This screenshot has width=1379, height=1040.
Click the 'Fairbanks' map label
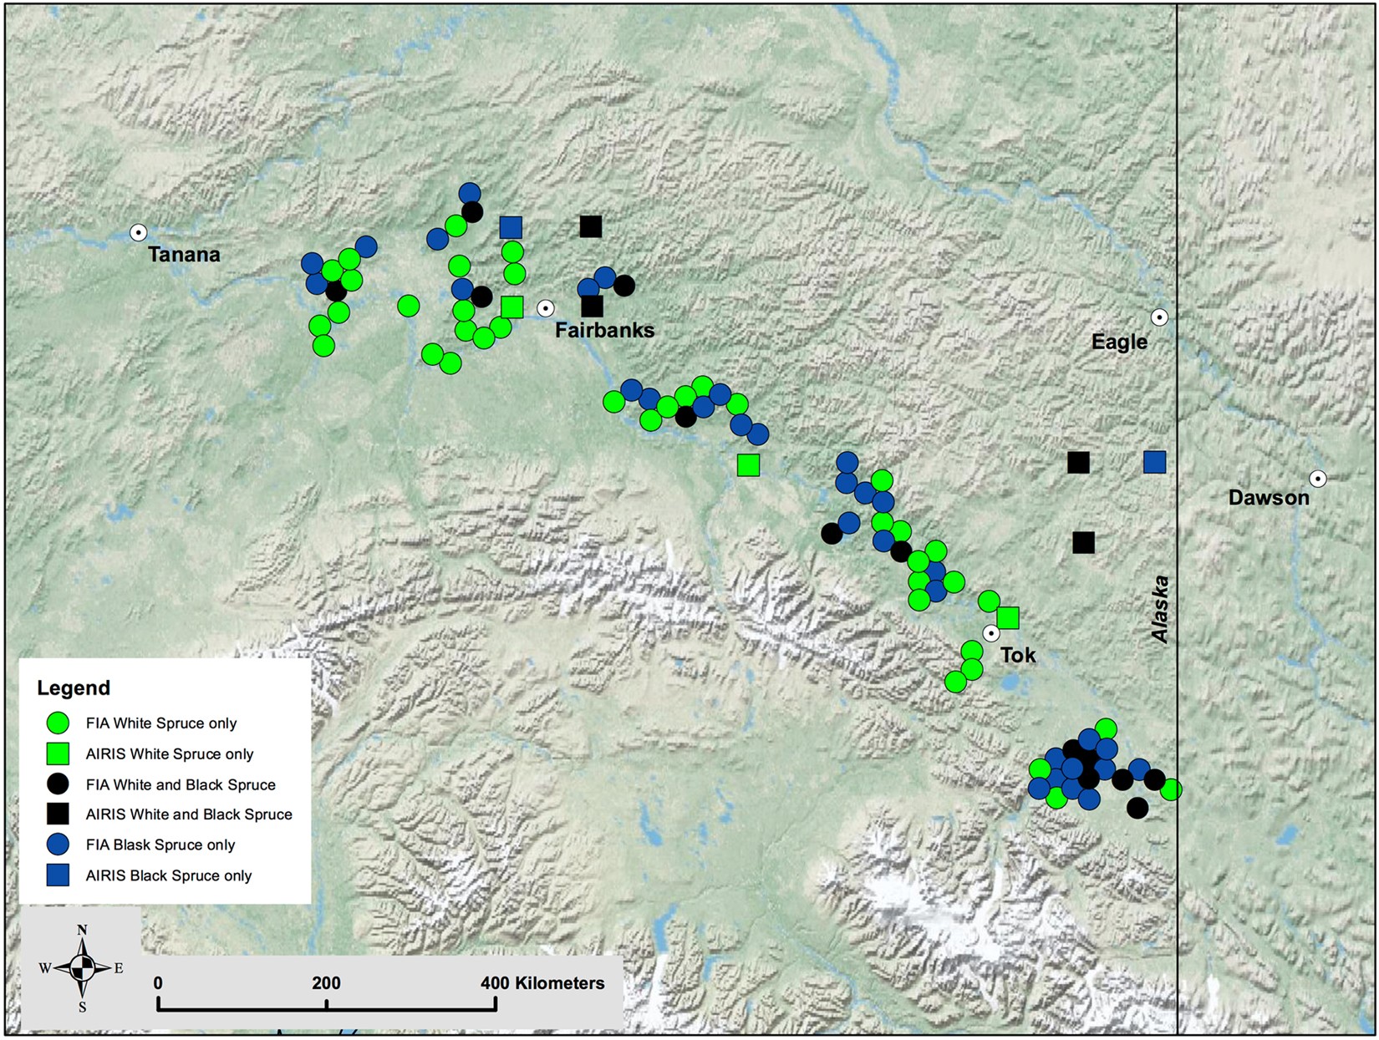tap(605, 330)
